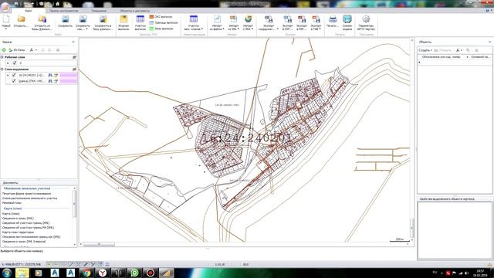Select Зоны выписок item in ribbon
Image resolution: width=494 pixels, height=278 pixels.
pyautogui.click(x=161, y=29)
